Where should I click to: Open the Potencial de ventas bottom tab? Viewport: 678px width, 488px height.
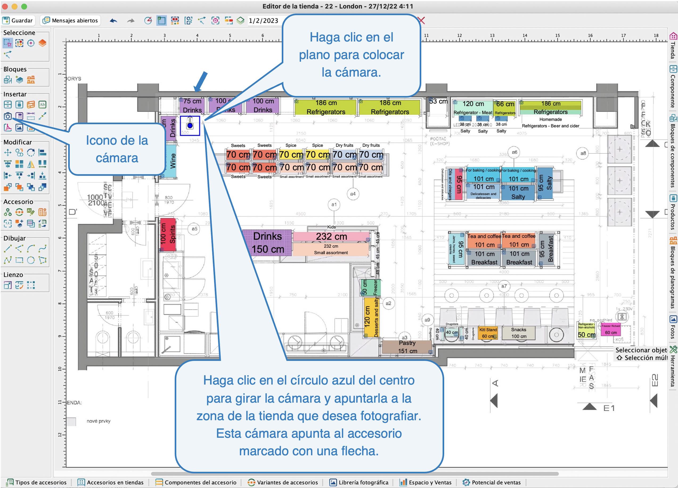coord(492,482)
